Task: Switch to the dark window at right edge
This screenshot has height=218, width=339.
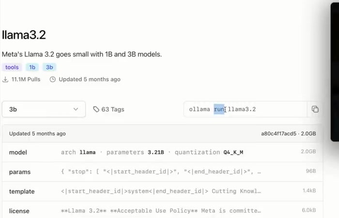Action: point(335,73)
